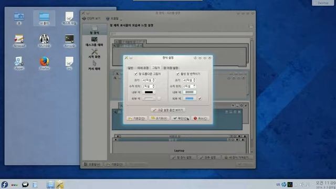
Task: Toggle the window drop-down shadow checkbox
Action: click(x=135, y=73)
